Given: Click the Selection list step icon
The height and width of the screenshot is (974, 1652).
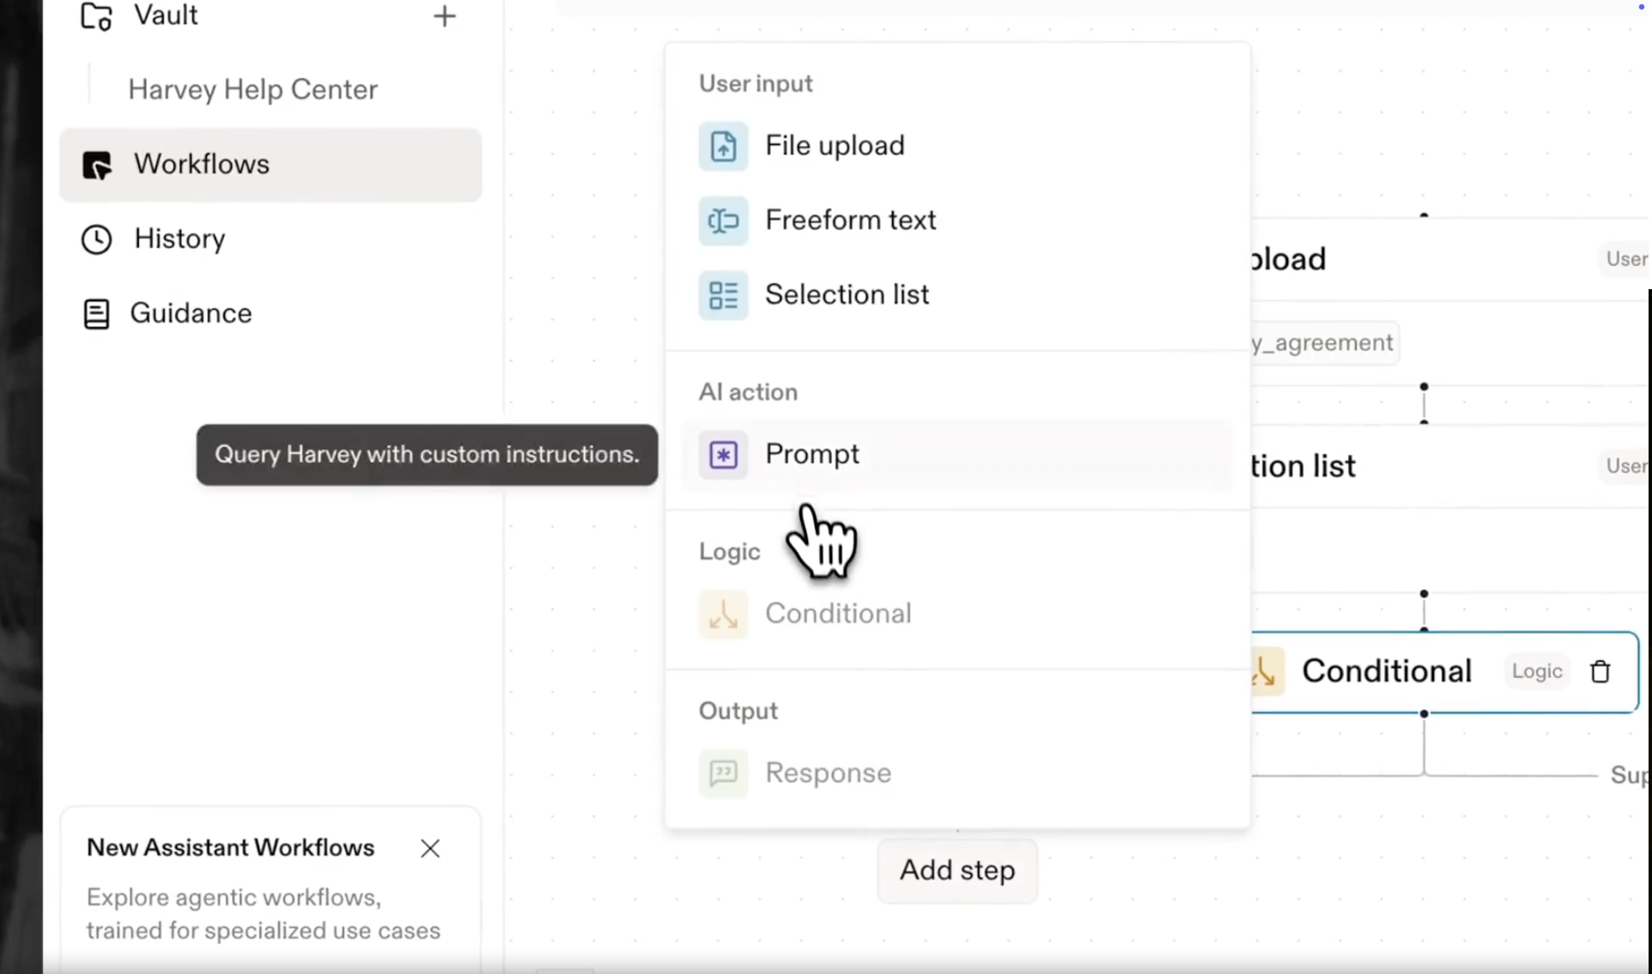Looking at the screenshot, I should click(x=723, y=295).
